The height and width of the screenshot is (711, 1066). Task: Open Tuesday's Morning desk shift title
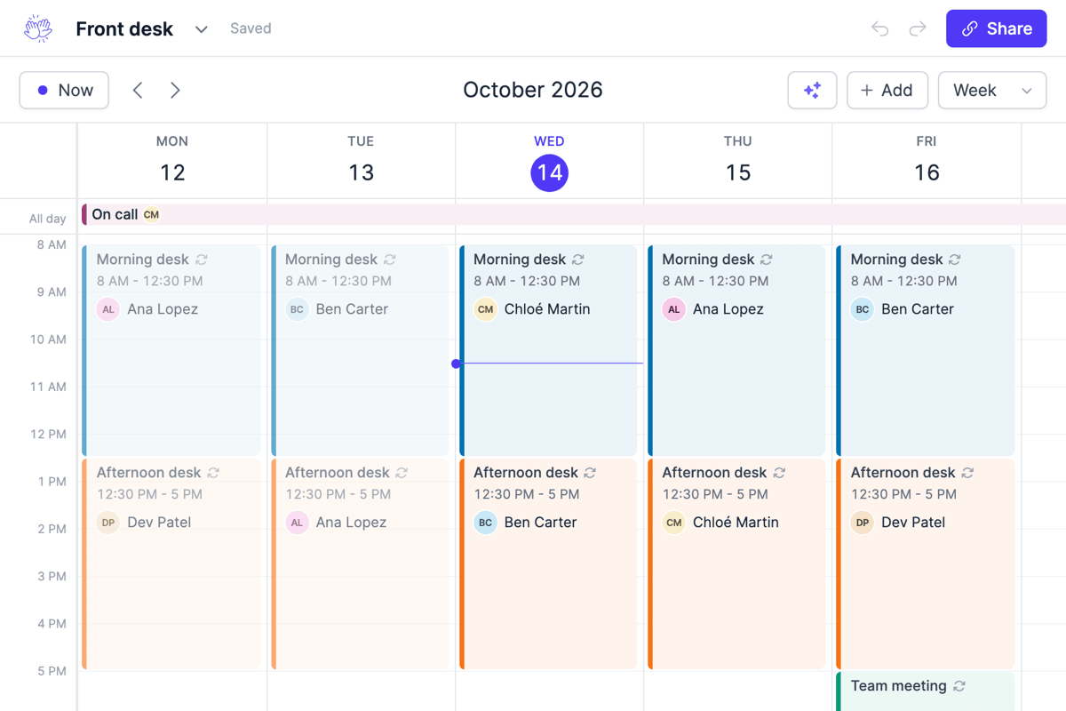coord(331,260)
